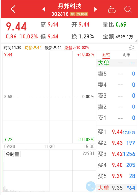Viewport: 138px width, 195px height.
Task: Tap the bottom 大单 9.35 row
Action: point(117,188)
